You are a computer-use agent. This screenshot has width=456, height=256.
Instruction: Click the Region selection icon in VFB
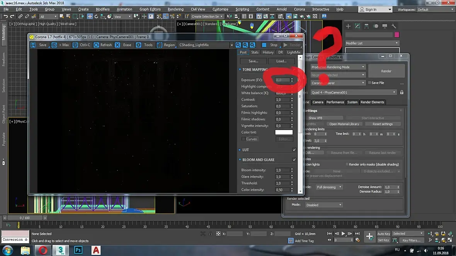tap(160, 45)
